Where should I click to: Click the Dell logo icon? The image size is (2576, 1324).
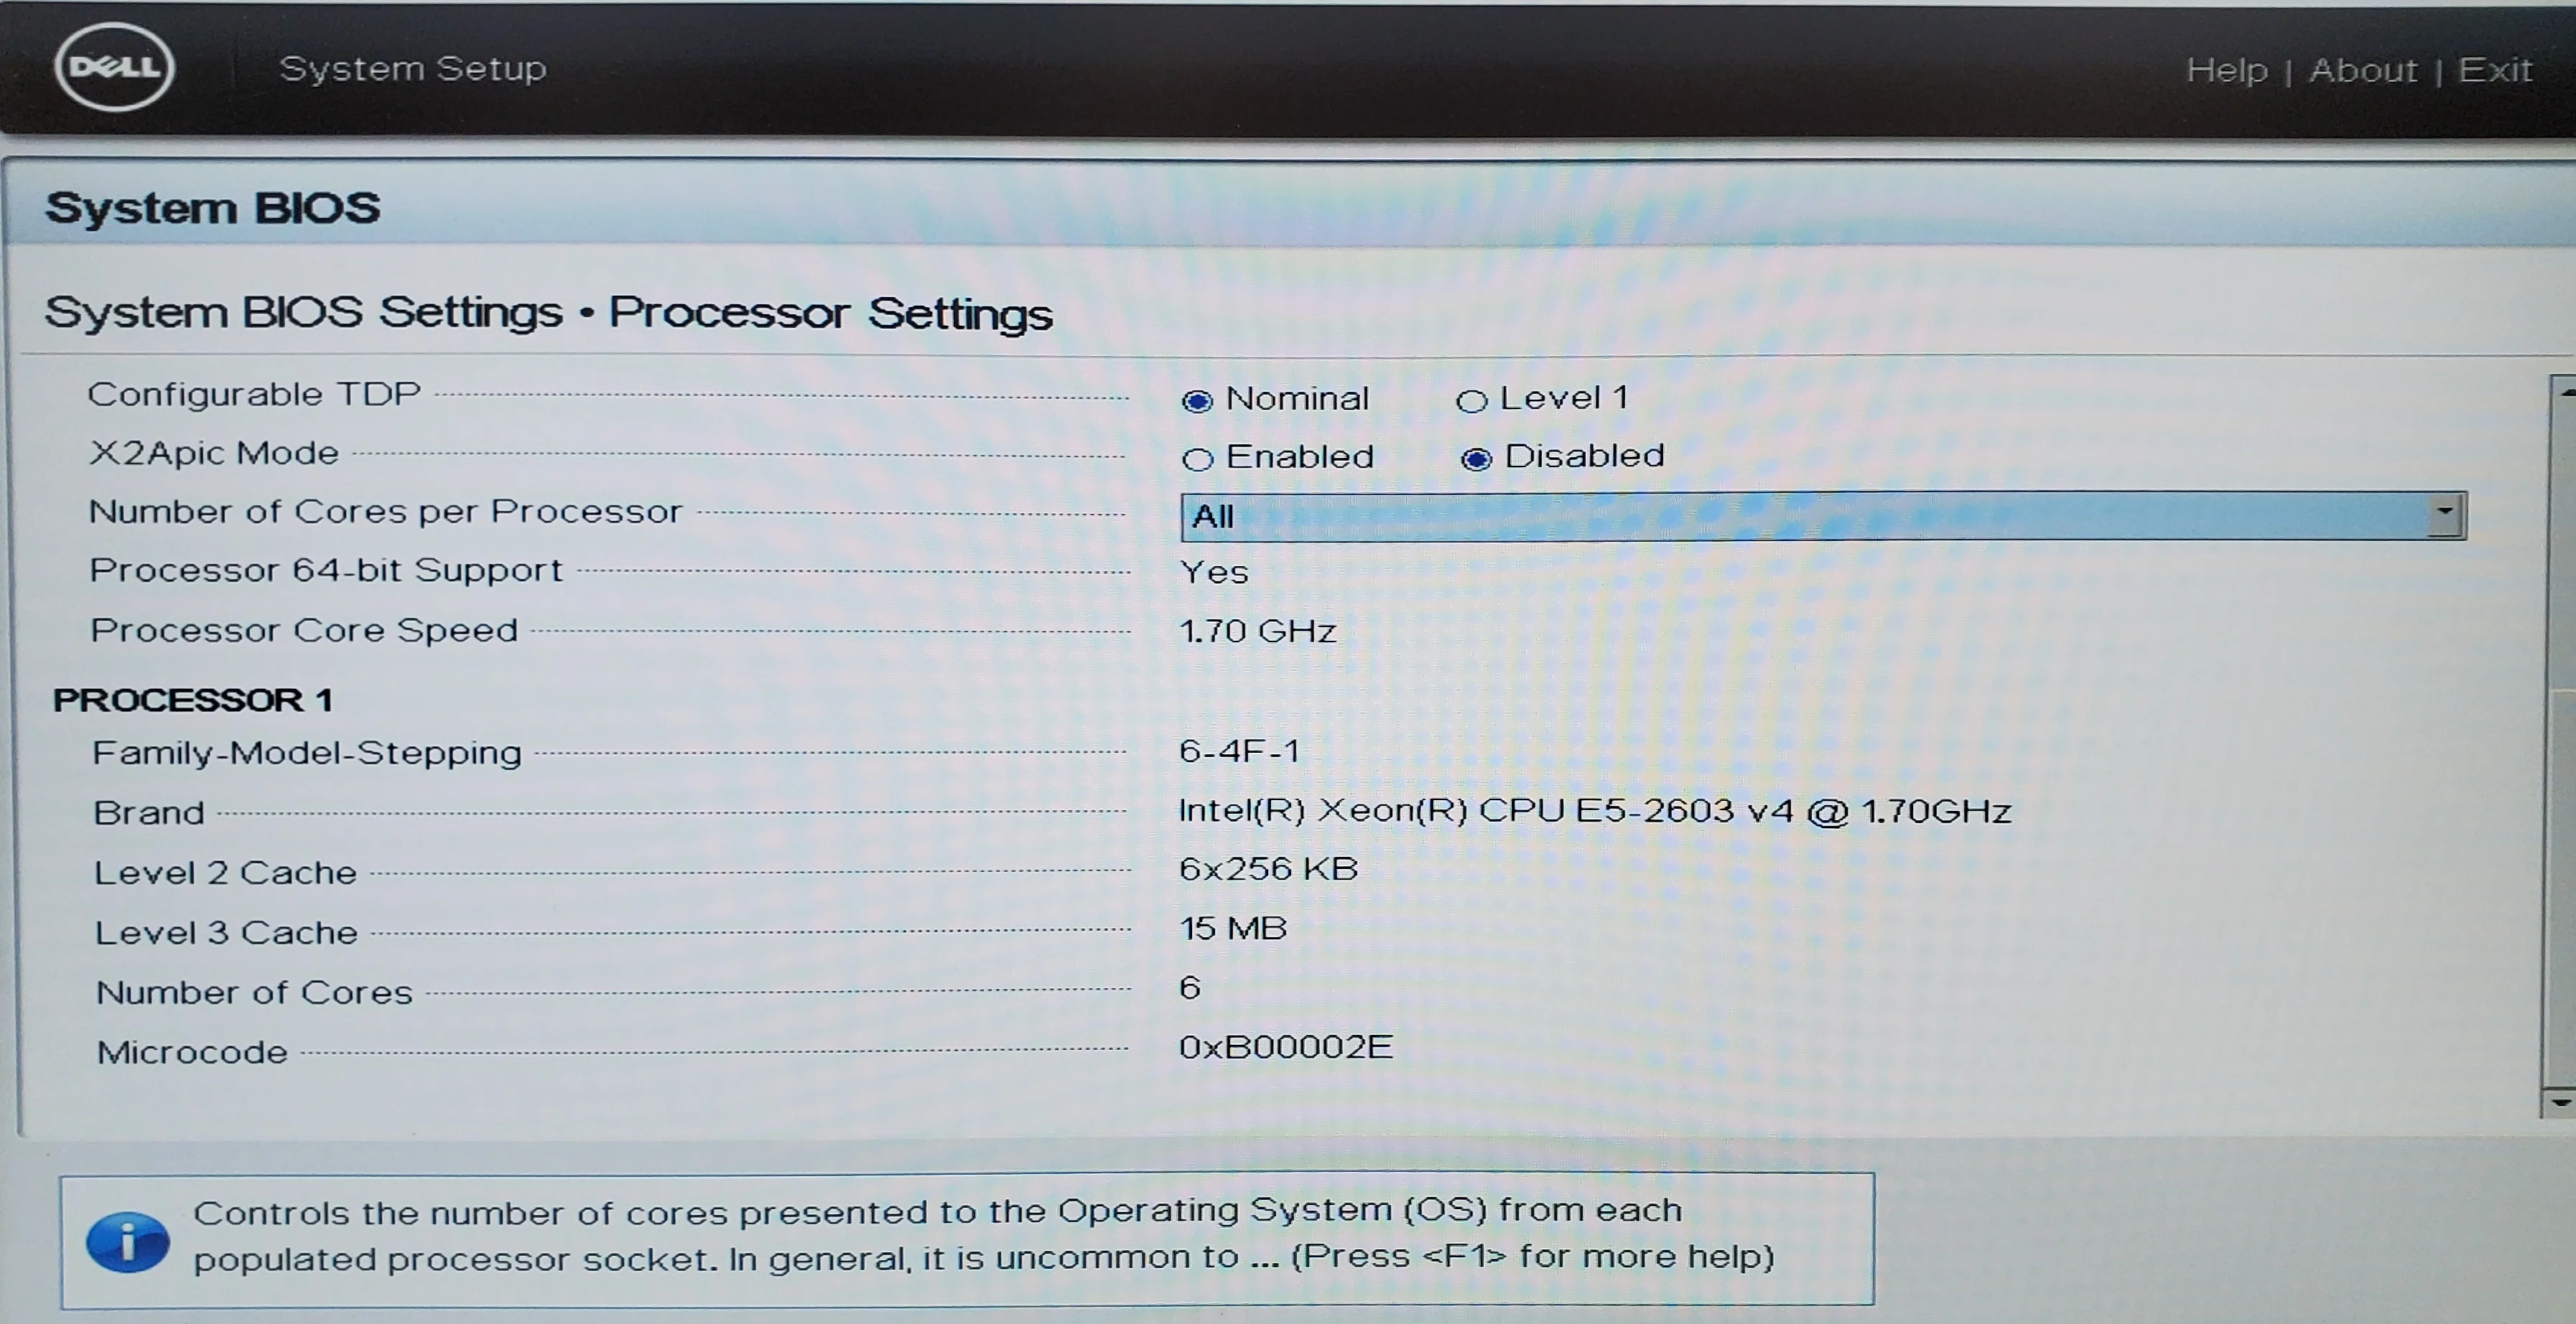(114, 67)
